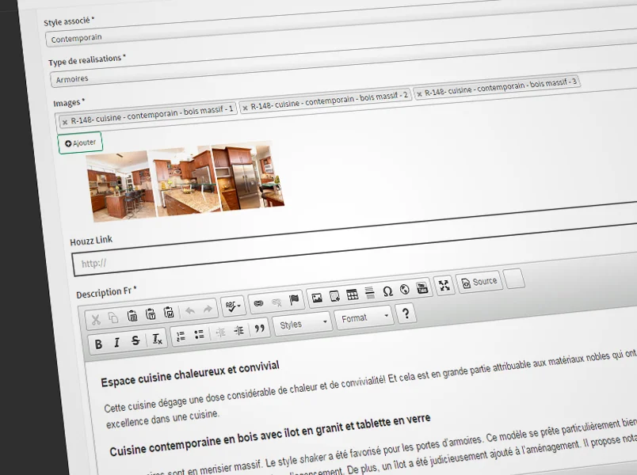Toggle the bulleted list
Screen dimensions: 637x475
[199, 335]
